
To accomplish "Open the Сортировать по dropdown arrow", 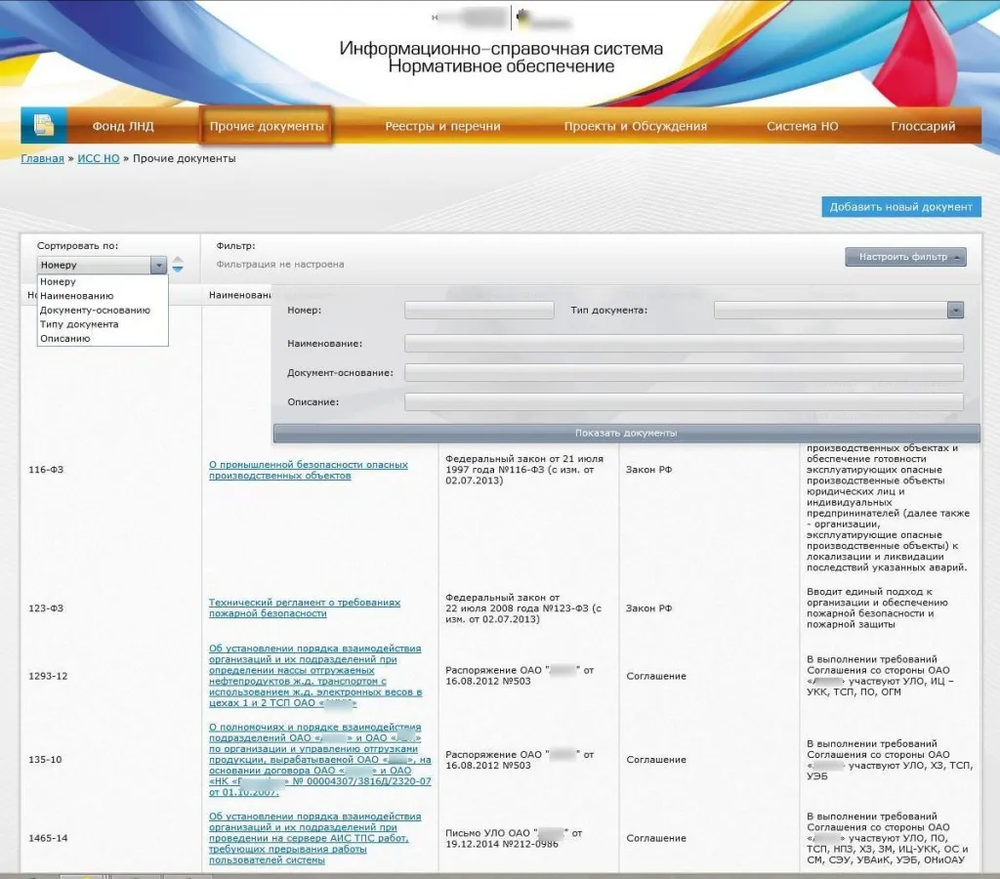I will pos(158,265).
